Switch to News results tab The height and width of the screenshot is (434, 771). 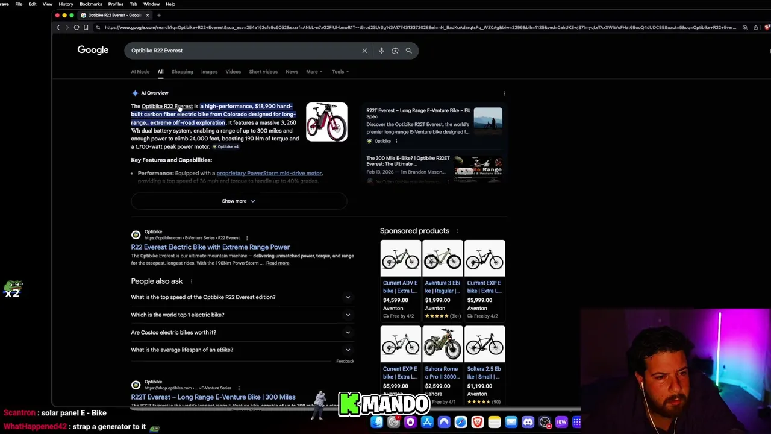(x=292, y=72)
